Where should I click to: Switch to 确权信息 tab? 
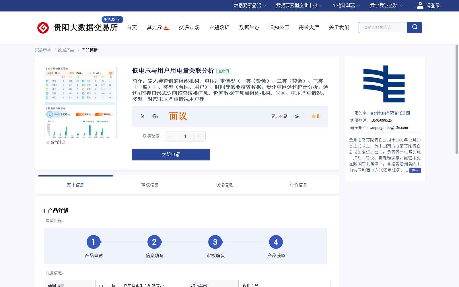[x=150, y=185]
